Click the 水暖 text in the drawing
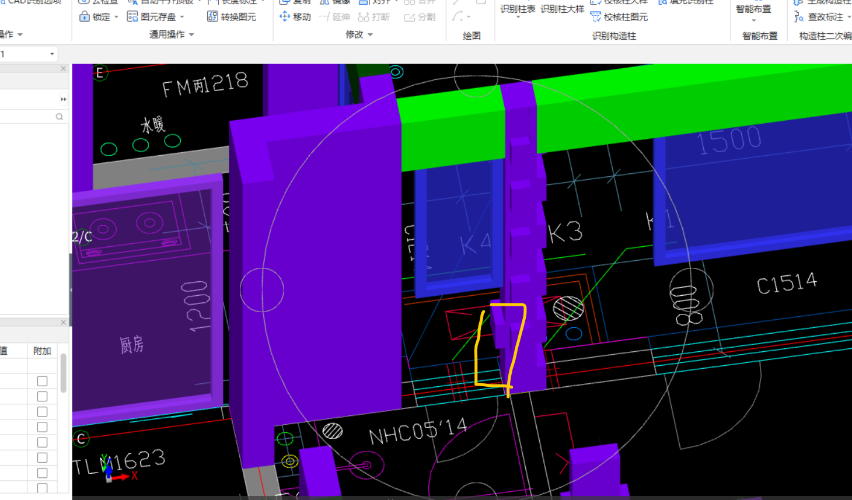This screenshot has height=500, width=852. [153, 124]
